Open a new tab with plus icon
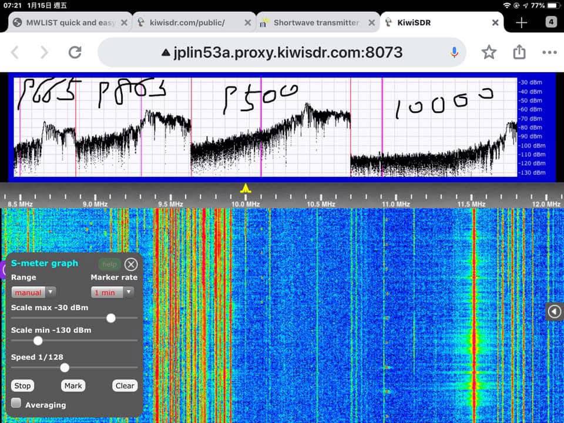 coord(521,22)
